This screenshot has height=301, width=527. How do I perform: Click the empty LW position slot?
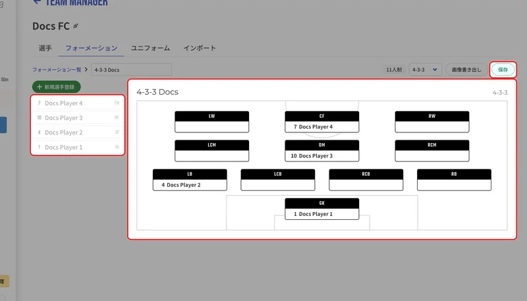211,122
